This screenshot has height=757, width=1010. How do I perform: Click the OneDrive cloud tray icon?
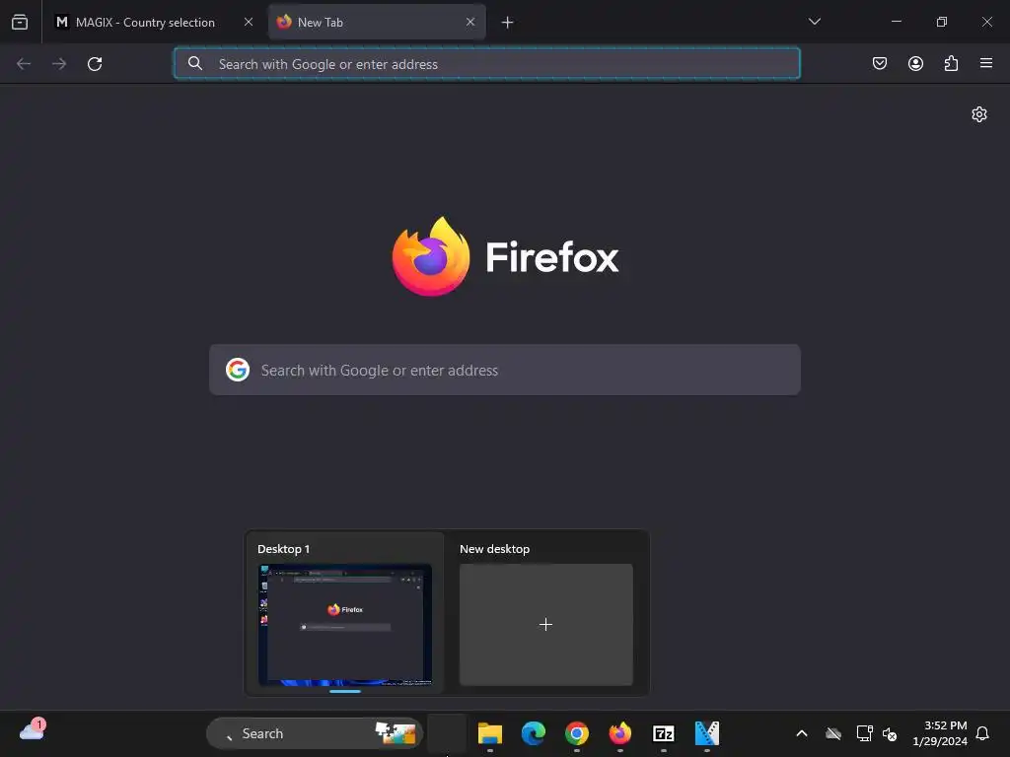[x=833, y=733]
